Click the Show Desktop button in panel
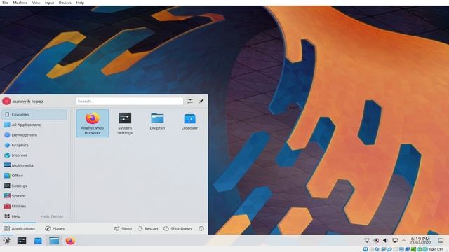The image size is (449, 252). (x=441, y=241)
